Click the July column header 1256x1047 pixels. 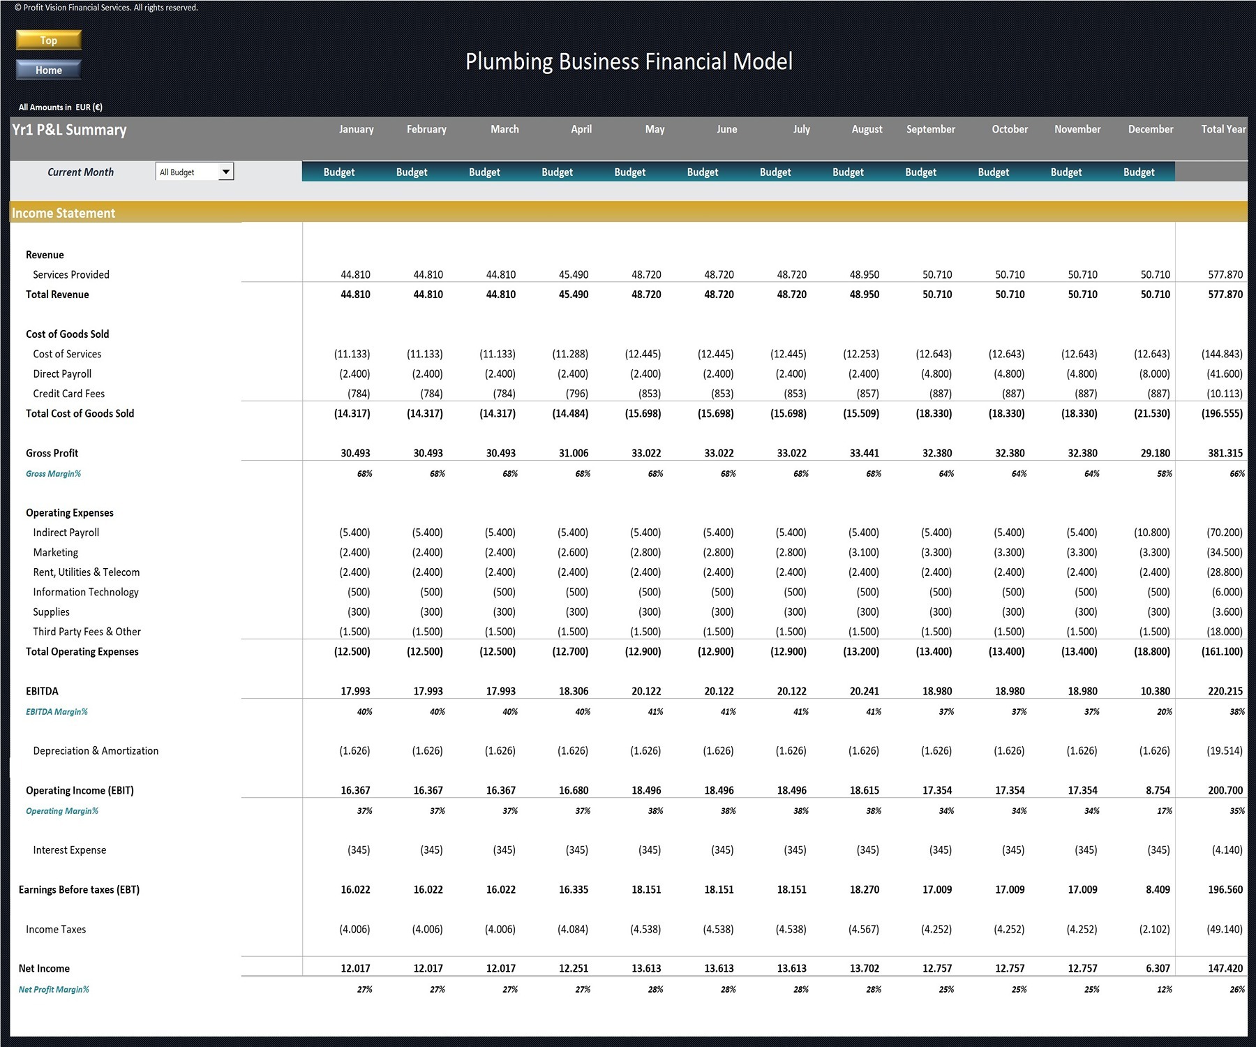(801, 129)
